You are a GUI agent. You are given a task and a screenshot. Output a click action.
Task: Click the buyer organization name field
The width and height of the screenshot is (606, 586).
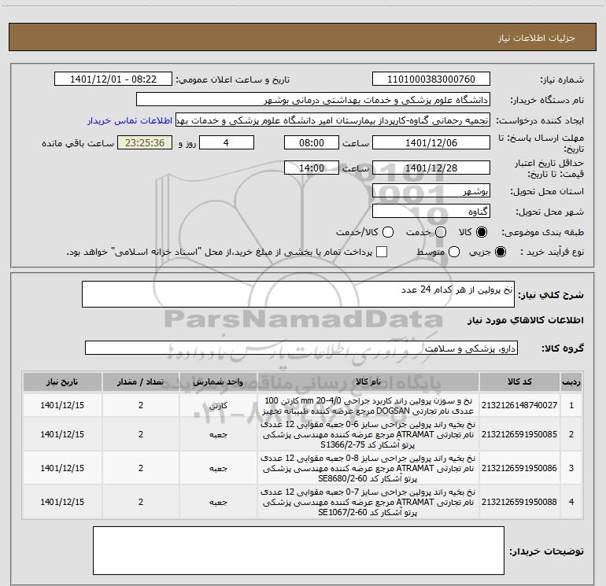(x=313, y=100)
